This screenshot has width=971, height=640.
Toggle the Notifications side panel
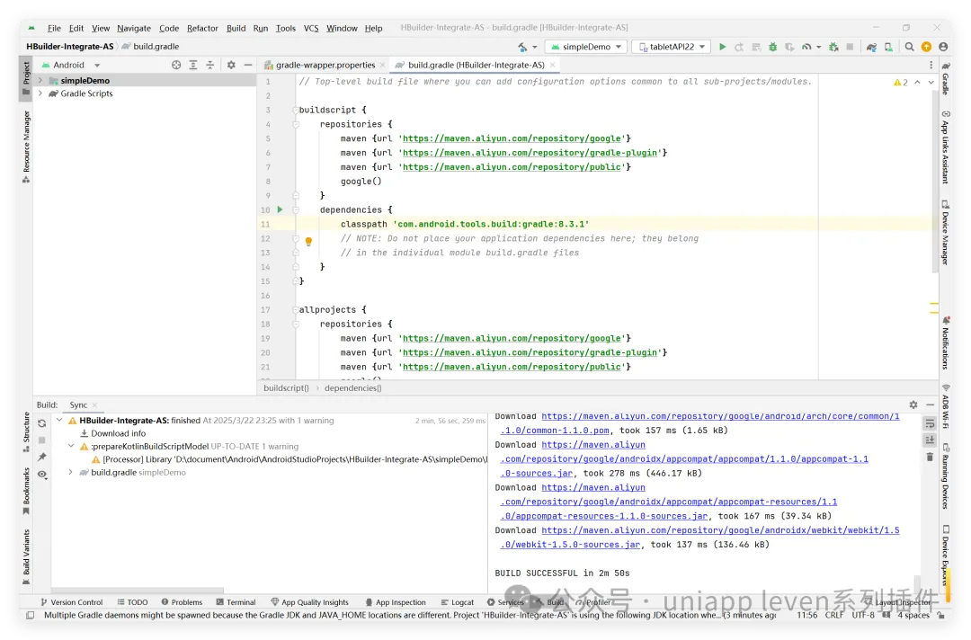[946, 342]
